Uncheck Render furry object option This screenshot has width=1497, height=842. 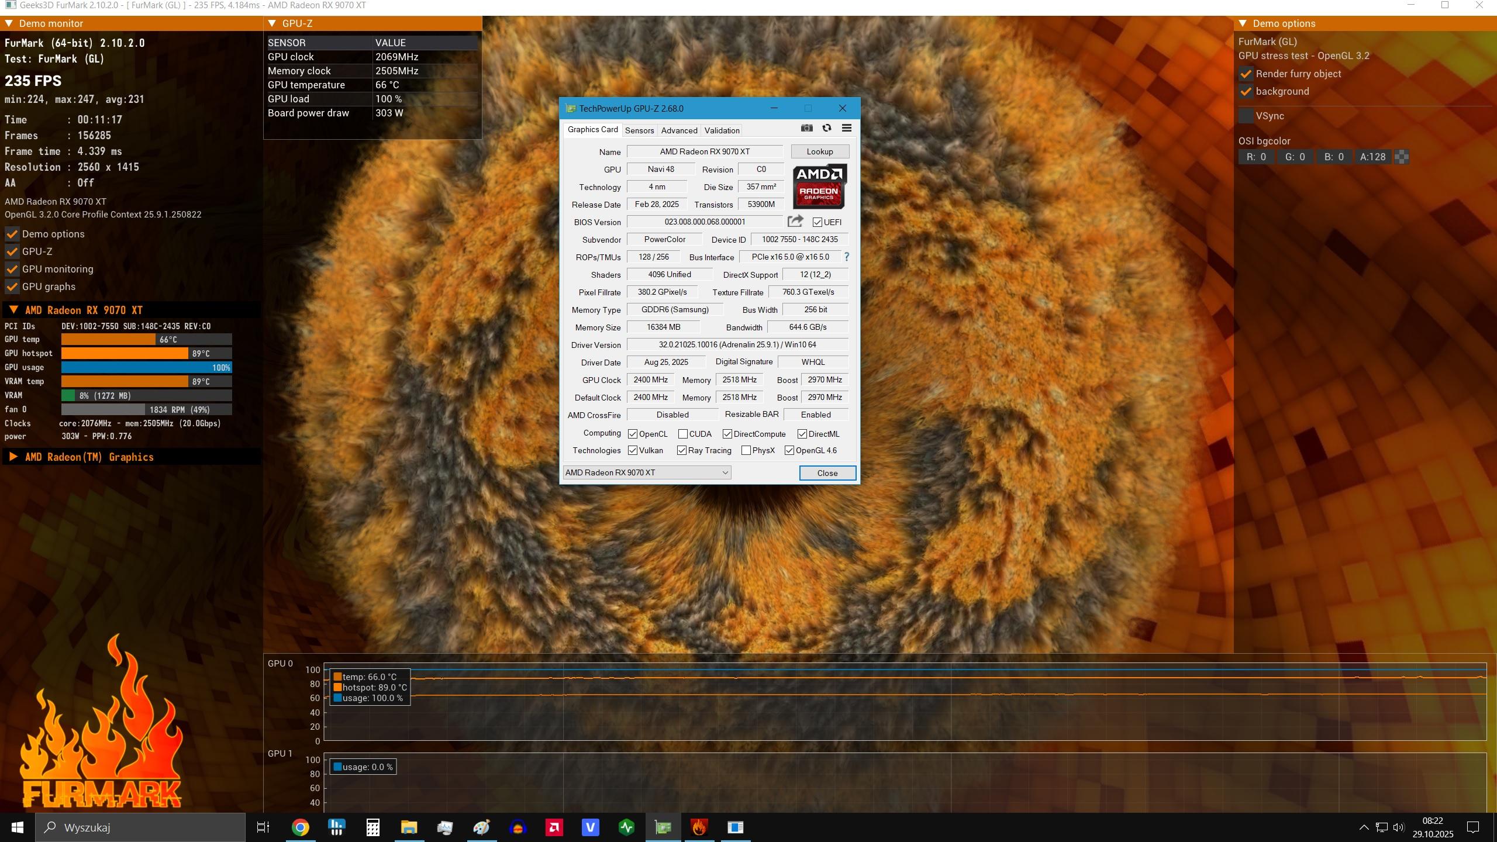click(1246, 74)
